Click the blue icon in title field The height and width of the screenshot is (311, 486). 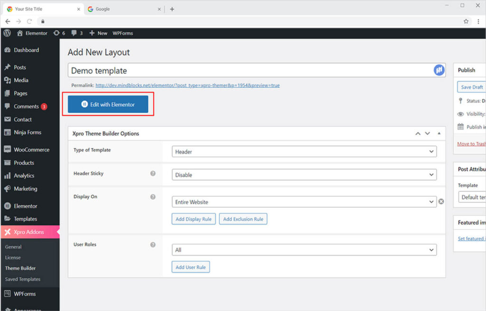(x=439, y=70)
